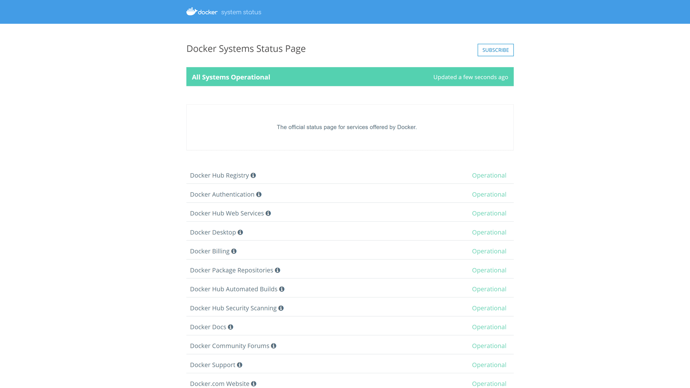Click the Docker Hub Security Scanning info icon
690x388 pixels.
281,308
